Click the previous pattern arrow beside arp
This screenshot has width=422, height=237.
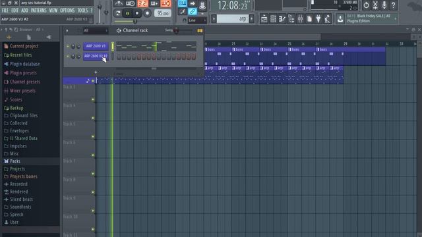[x=214, y=19]
